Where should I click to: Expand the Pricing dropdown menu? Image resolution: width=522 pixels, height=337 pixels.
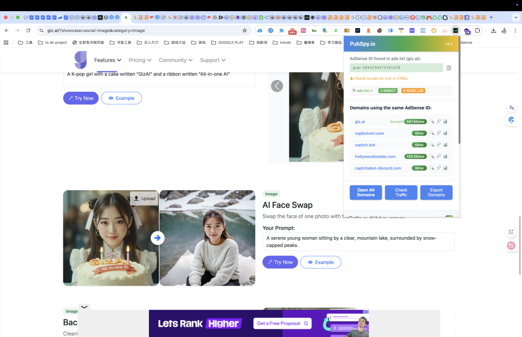click(x=140, y=60)
